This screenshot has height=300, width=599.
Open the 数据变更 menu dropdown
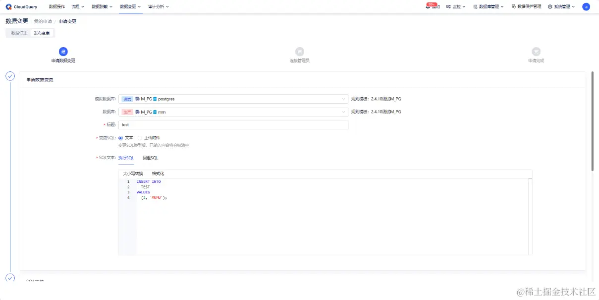click(130, 6)
